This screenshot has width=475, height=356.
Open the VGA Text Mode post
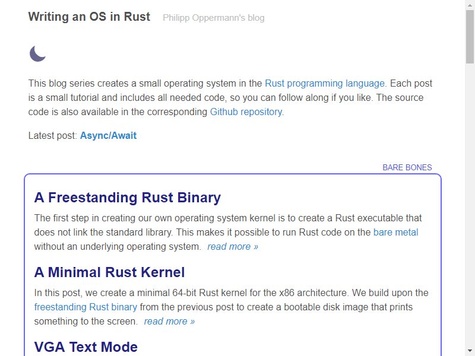click(86, 347)
